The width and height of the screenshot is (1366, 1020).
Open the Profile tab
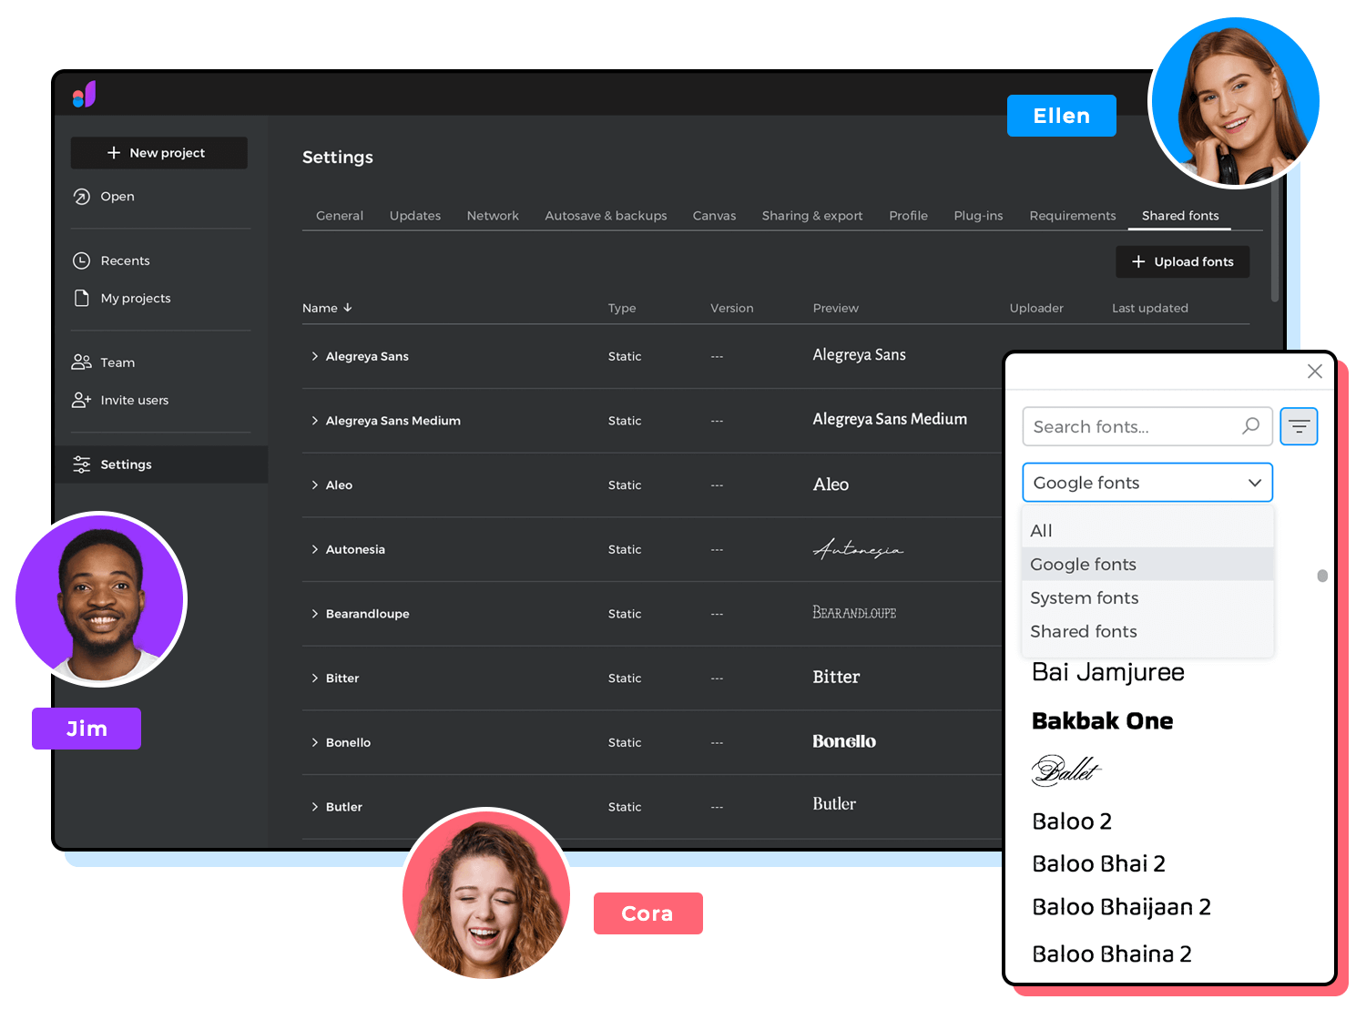pos(908,216)
